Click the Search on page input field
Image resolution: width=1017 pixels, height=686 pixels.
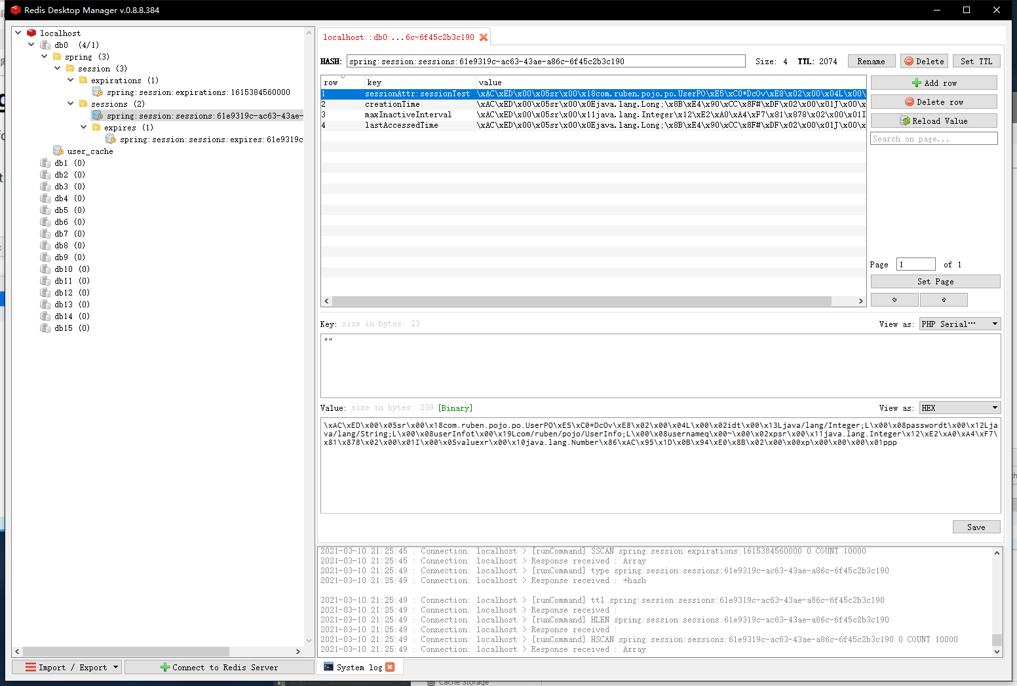933,139
